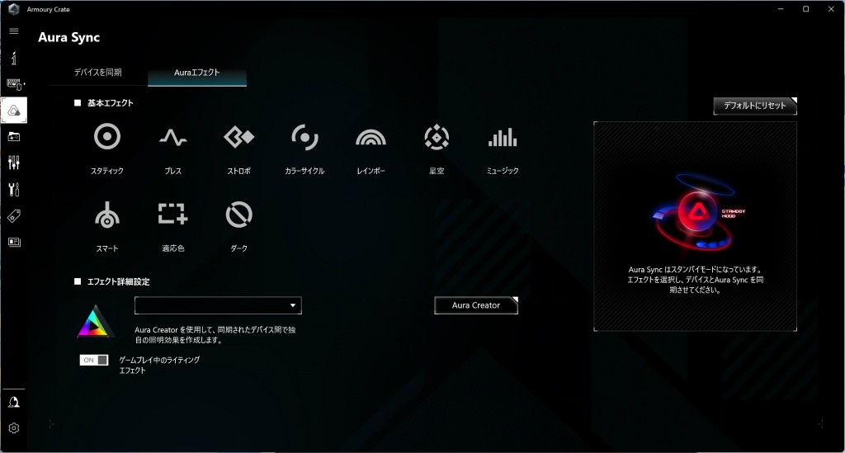Screen dimensions: 845x453
Task: Select the スタティック (Static) effect icon
Action: [107, 137]
